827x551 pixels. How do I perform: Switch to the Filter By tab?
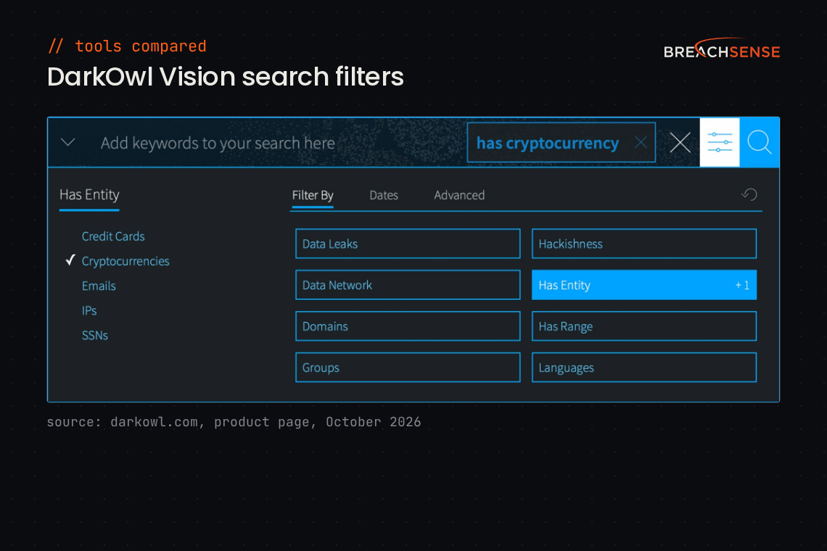(312, 195)
